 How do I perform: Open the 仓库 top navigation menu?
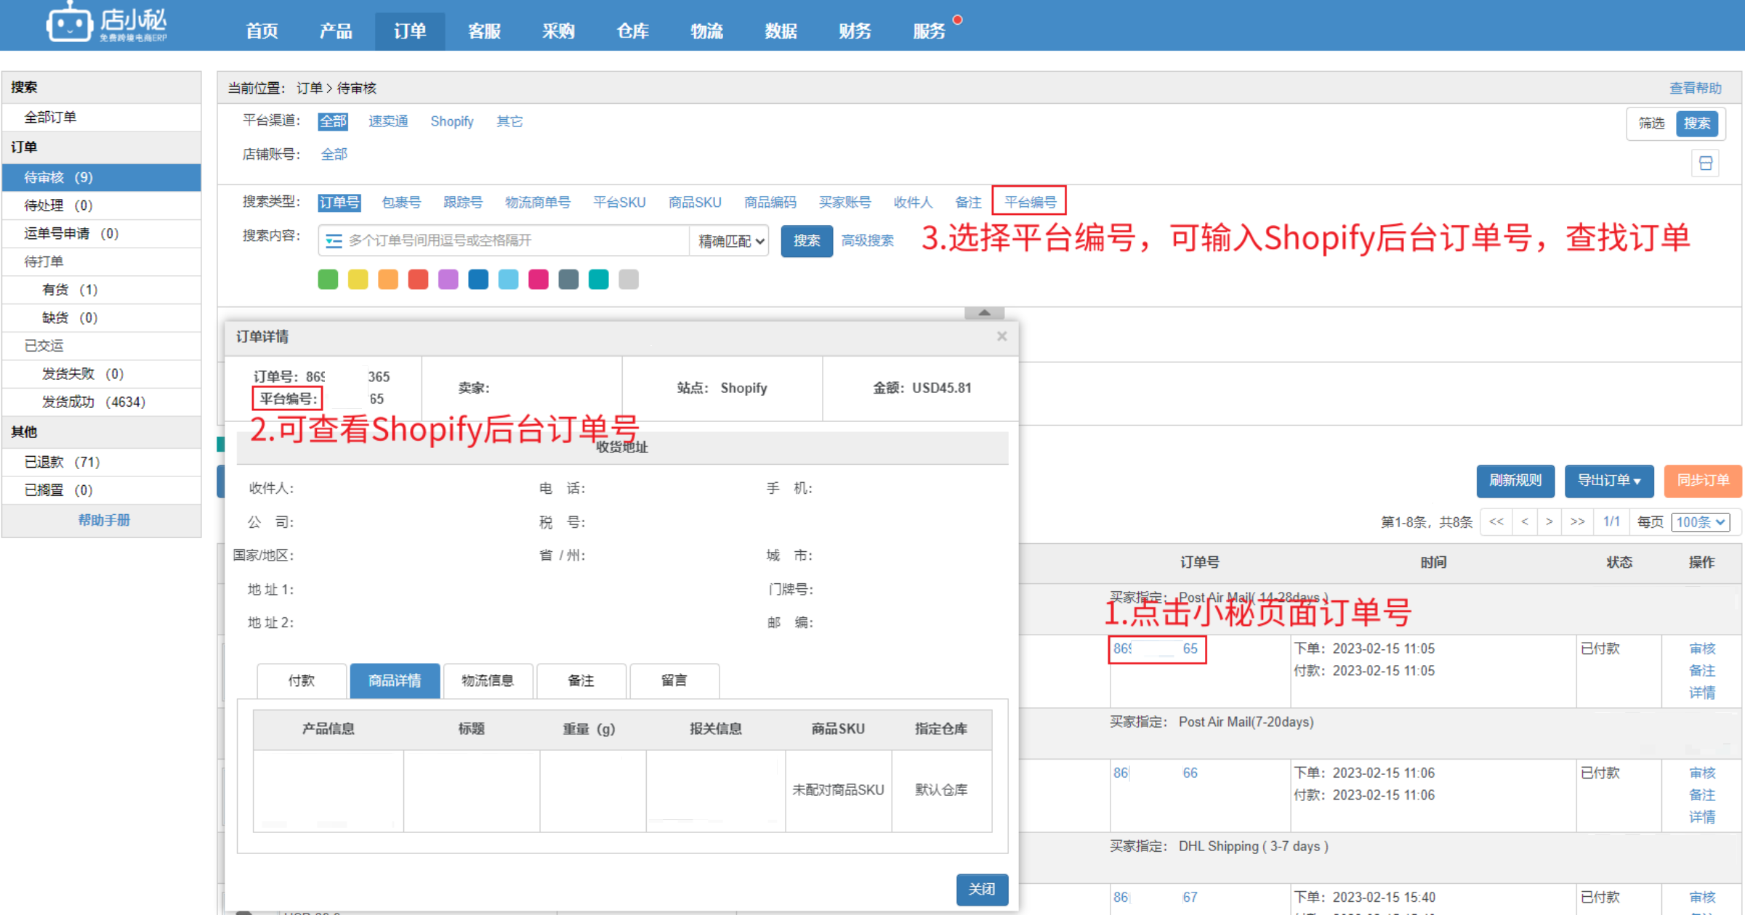pyautogui.click(x=632, y=31)
